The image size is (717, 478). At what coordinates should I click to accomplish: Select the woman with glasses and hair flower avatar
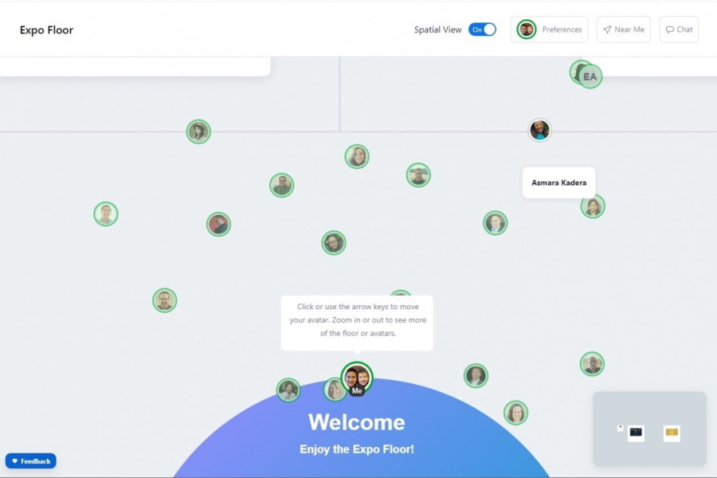click(334, 243)
